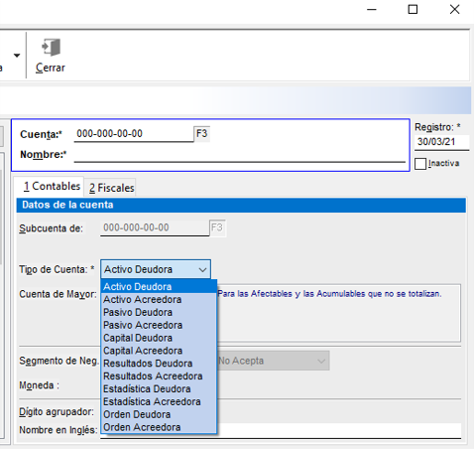Screen dimensions: 474x449
Task: Click the F3 button beside Subcuenta de
Action: point(217,227)
